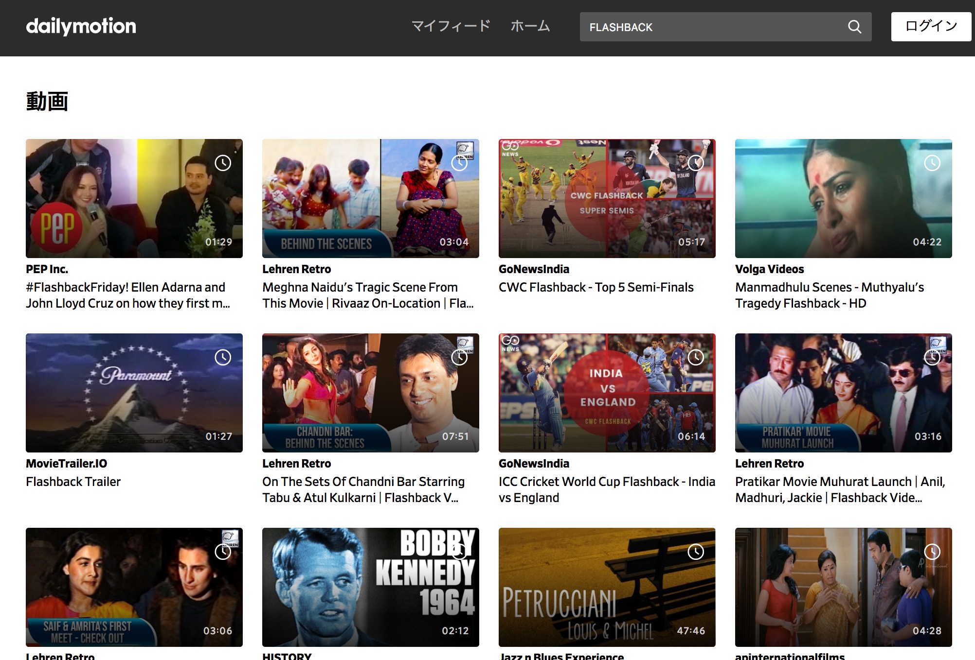Screen dimensions: 975x660
Task: Open On The Sets Of Chandni Bar title
Action: (x=363, y=489)
